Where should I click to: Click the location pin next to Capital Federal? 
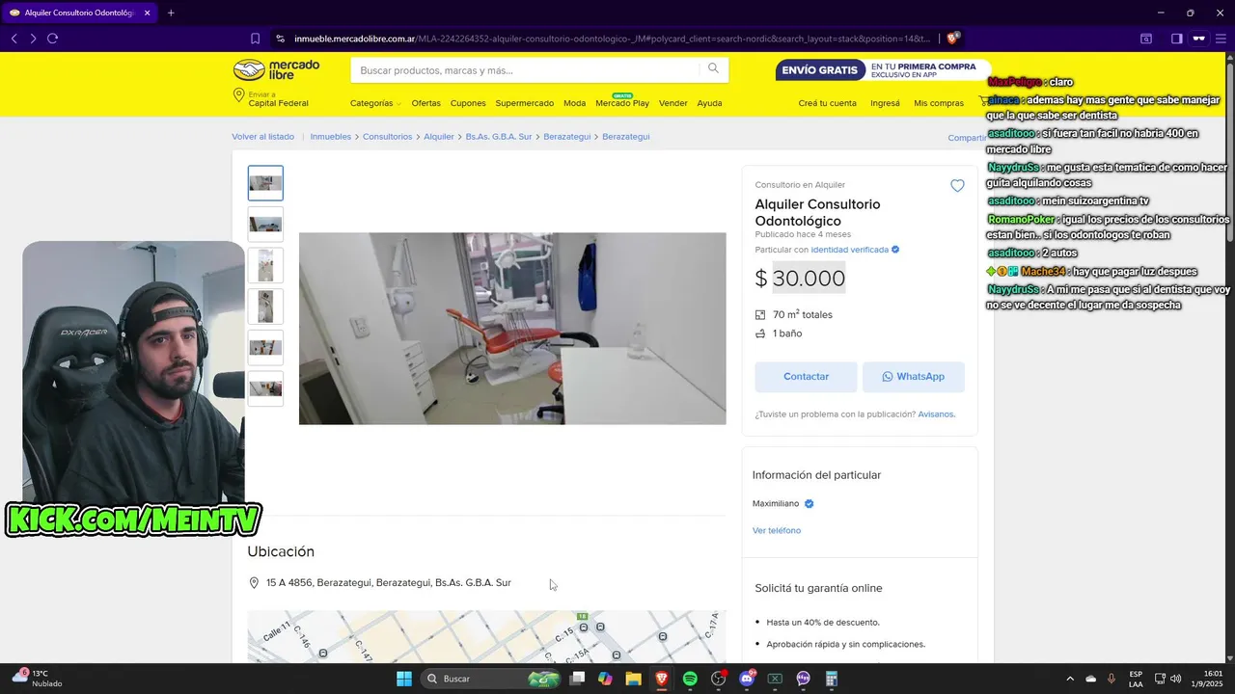tap(238, 95)
